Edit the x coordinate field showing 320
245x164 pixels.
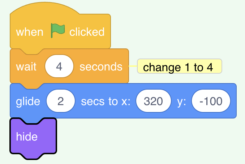click(154, 101)
